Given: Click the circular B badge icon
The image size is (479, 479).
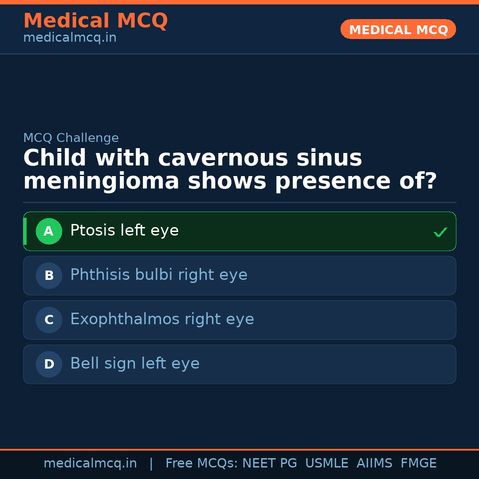Looking at the screenshot, I should coord(49,275).
